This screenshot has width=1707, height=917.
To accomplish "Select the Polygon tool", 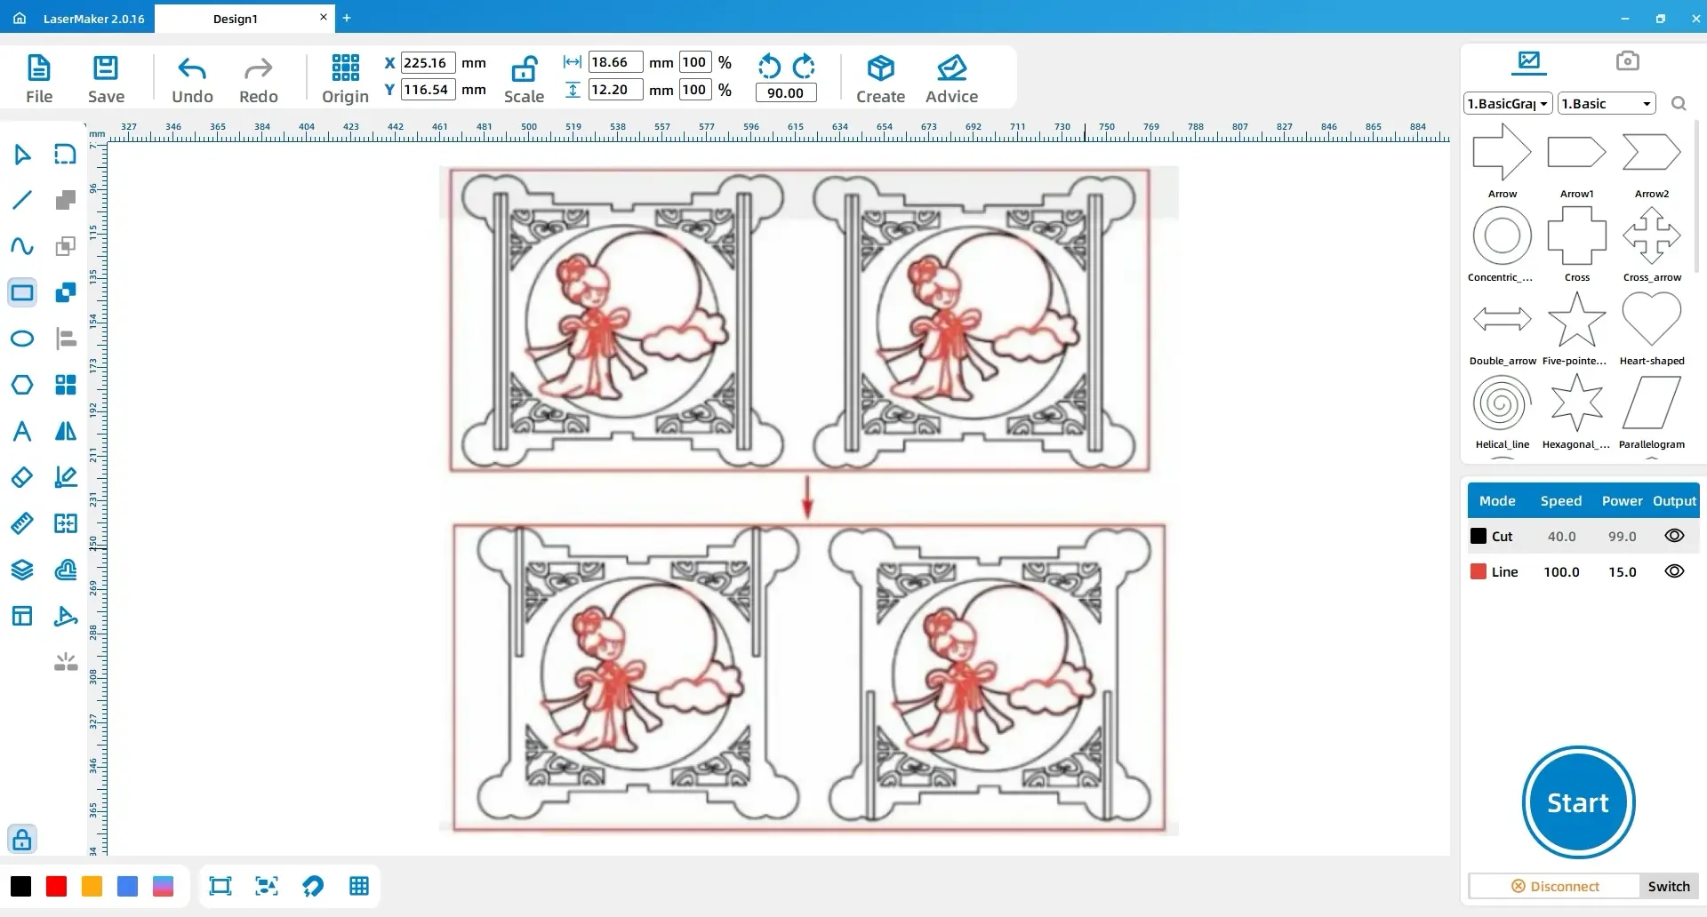I will point(22,385).
